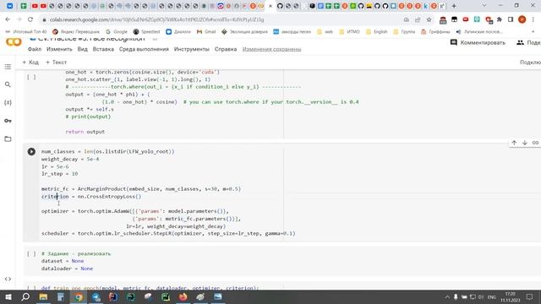Open the Вставка menu
This screenshot has width=541, height=304.
[x=103, y=49]
